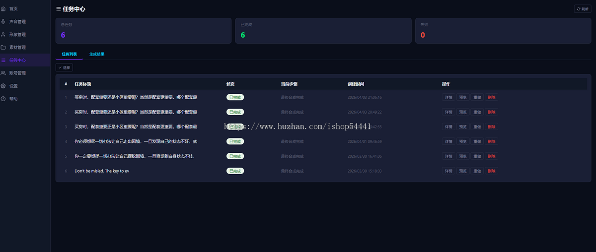596x252 pixels.
Task: Select the 声音管理 microphone icon
Action: [3, 22]
